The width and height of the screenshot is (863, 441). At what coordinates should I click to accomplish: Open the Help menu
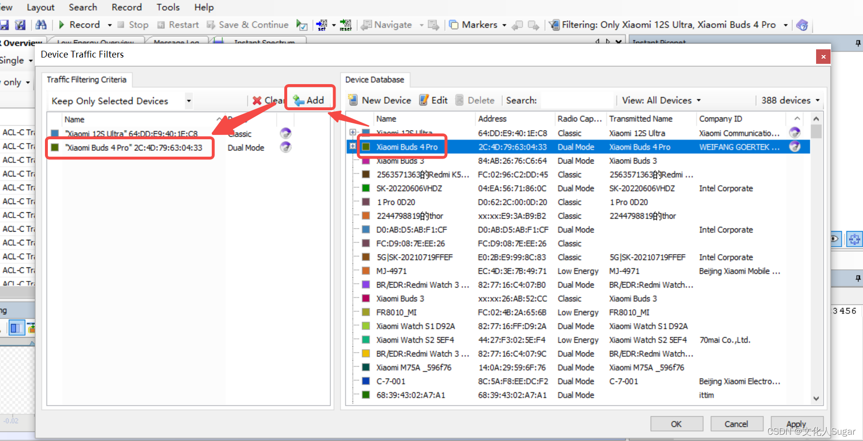[204, 7]
